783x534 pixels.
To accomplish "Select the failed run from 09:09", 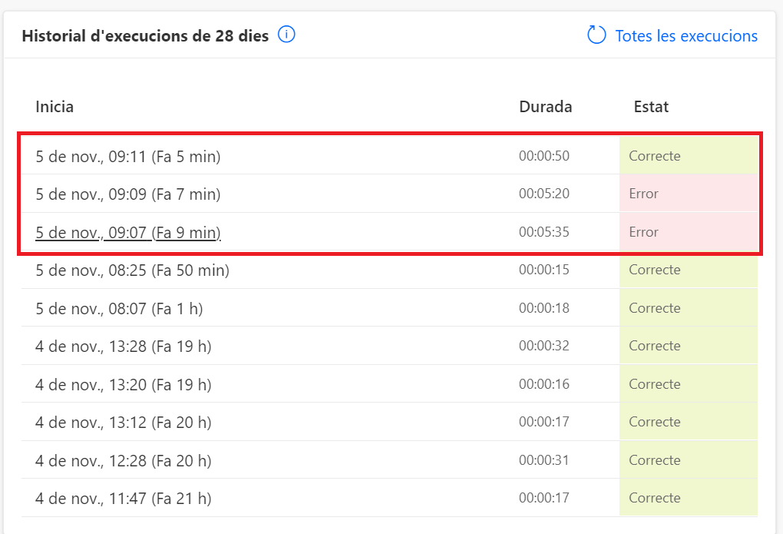I will point(123,194).
